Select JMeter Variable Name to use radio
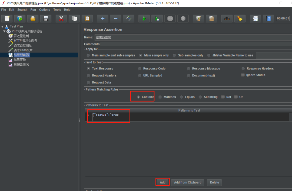The image size is (292, 191). (209, 55)
